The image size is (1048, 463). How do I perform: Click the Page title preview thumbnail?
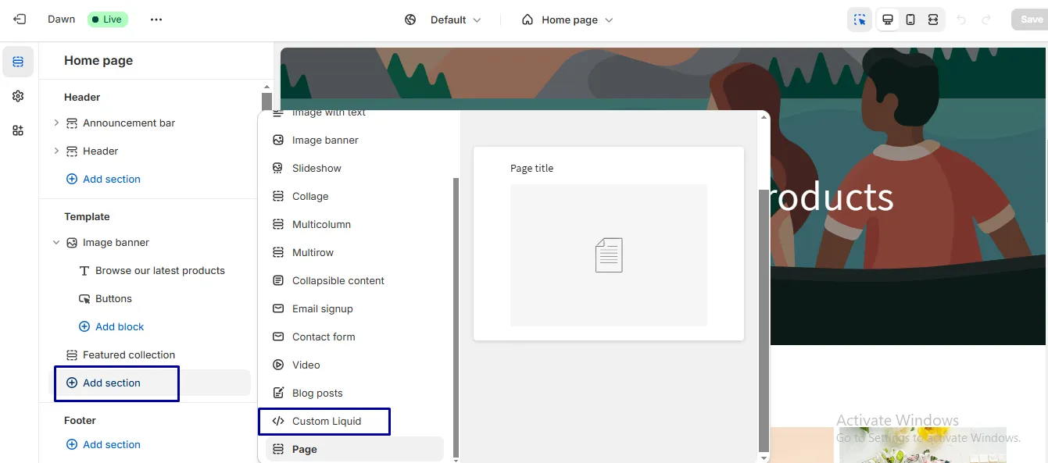tap(609, 244)
